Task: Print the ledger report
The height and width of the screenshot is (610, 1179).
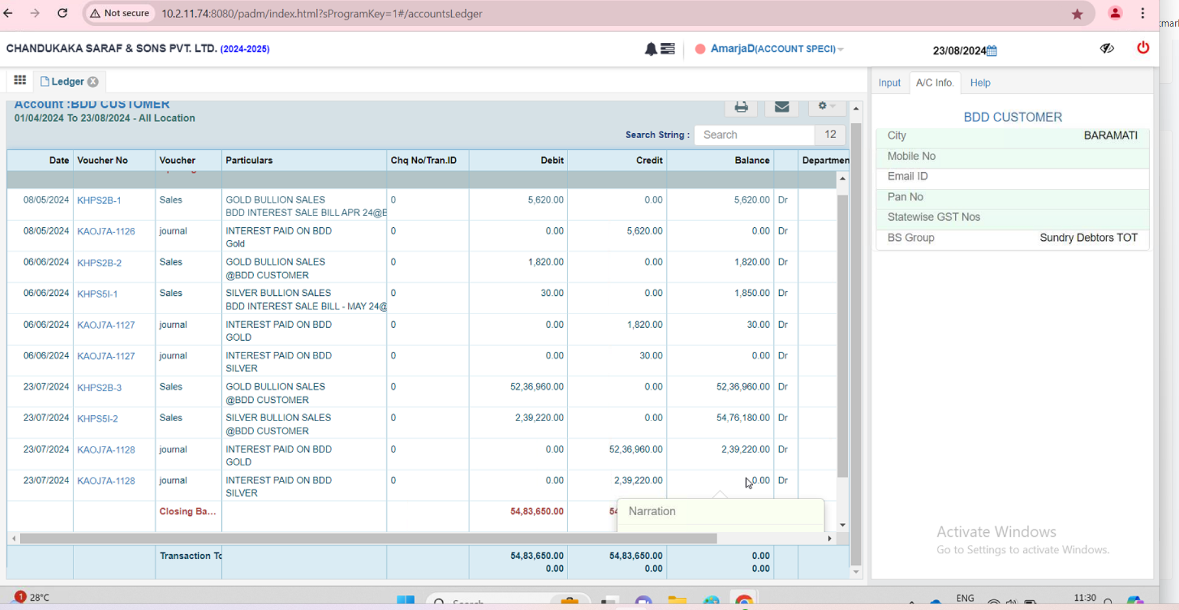Action: pos(741,107)
